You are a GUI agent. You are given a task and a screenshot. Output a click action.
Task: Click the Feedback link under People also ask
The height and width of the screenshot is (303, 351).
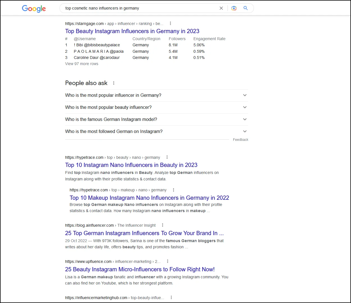coord(240,140)
